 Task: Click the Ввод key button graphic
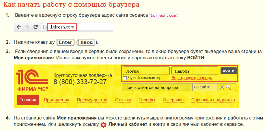[87, 42]
